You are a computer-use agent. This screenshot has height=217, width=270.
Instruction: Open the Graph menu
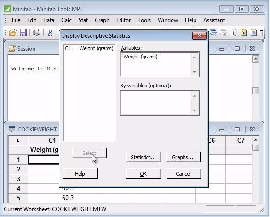(x=102, y=20)
